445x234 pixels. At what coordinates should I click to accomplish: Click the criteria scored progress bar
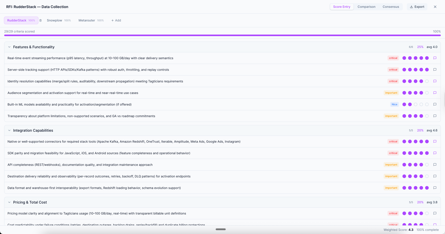(222, 35)
